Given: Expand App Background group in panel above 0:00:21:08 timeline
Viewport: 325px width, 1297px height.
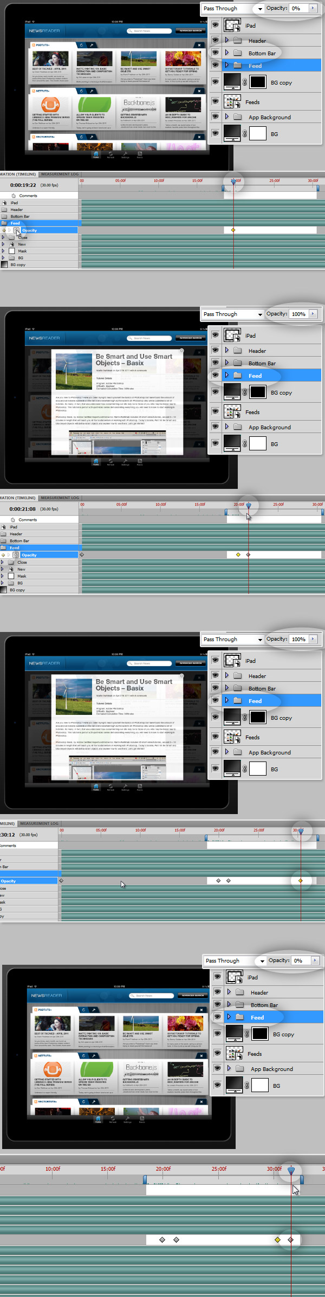Looking at the screenshot, I should click(227, 427).
